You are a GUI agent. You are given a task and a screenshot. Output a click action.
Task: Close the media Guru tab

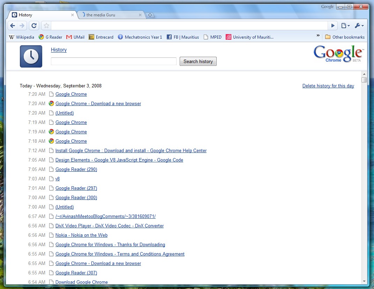point(140,15)
